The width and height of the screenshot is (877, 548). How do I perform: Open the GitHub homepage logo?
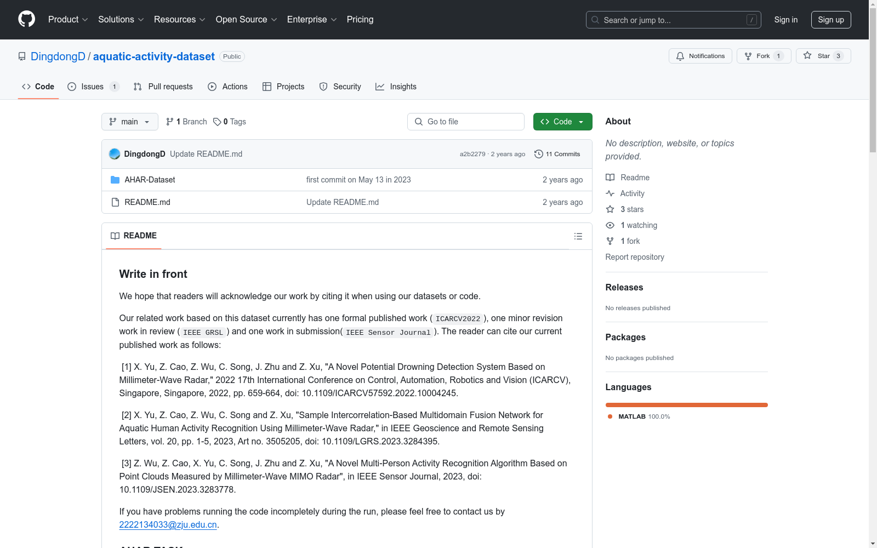click(x=26, y=19)
